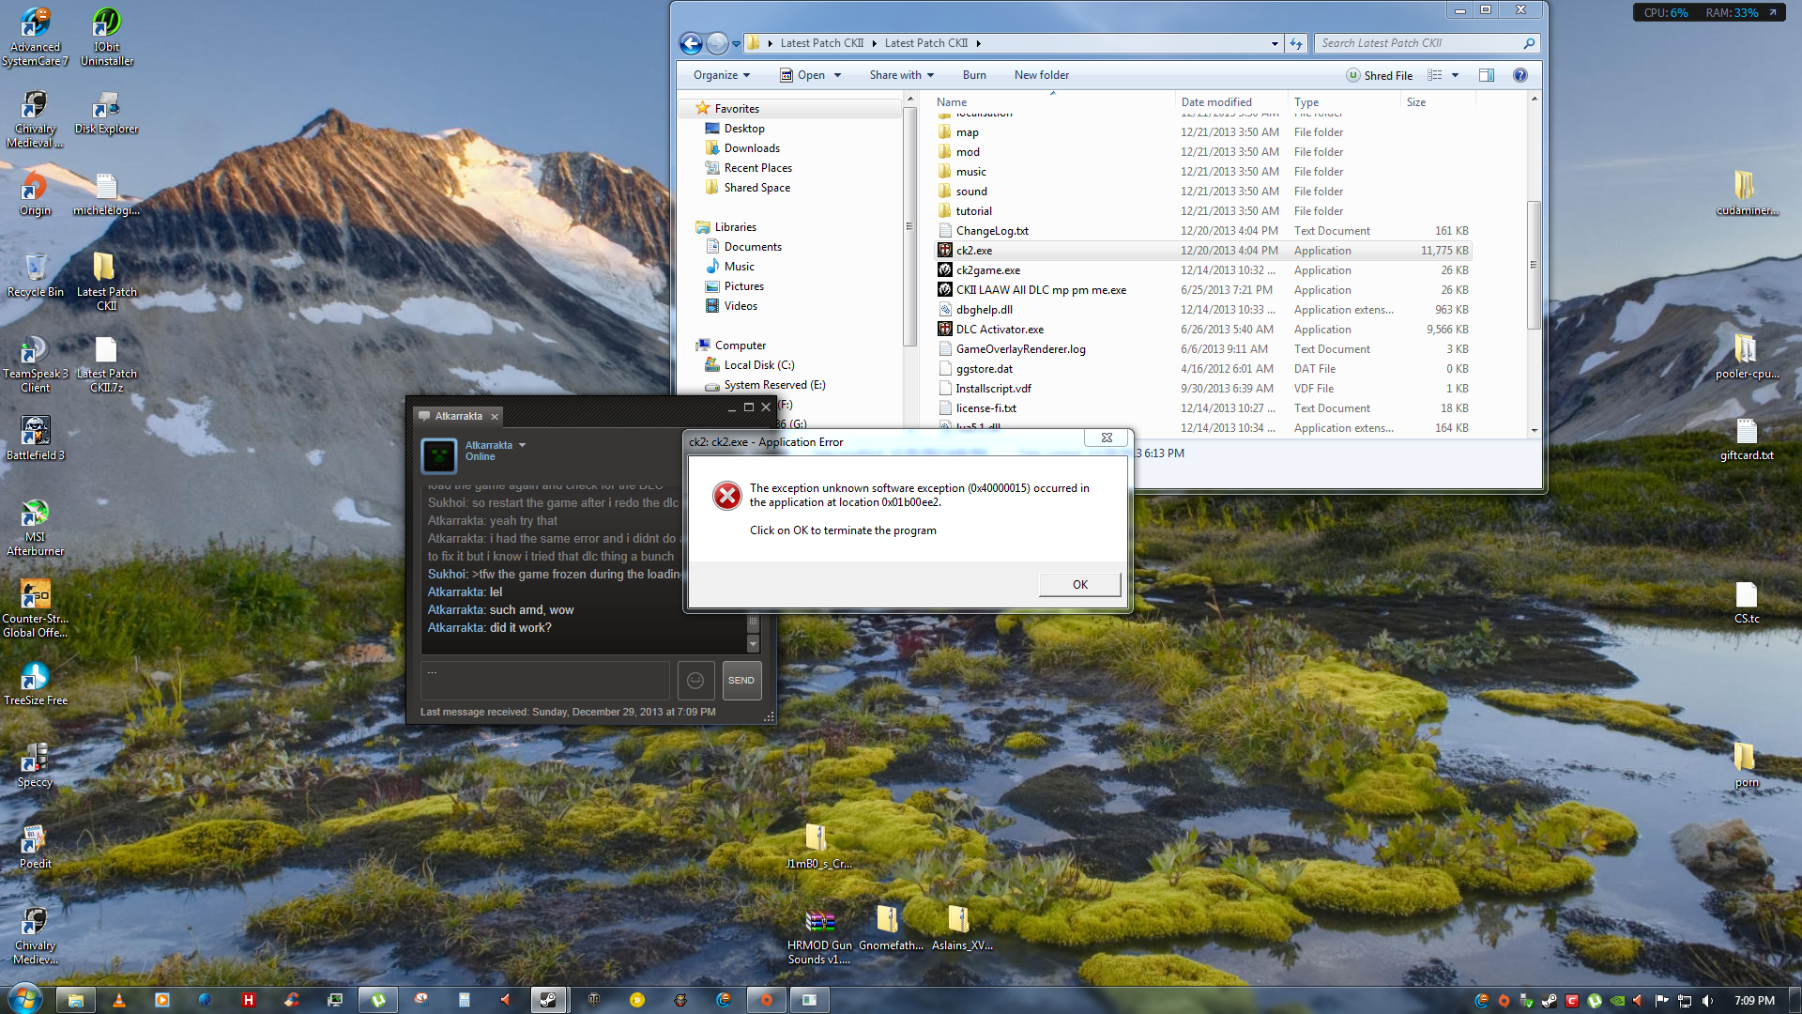
Task: Click the explorer Help question mark icon
Action: (1519, 75)
